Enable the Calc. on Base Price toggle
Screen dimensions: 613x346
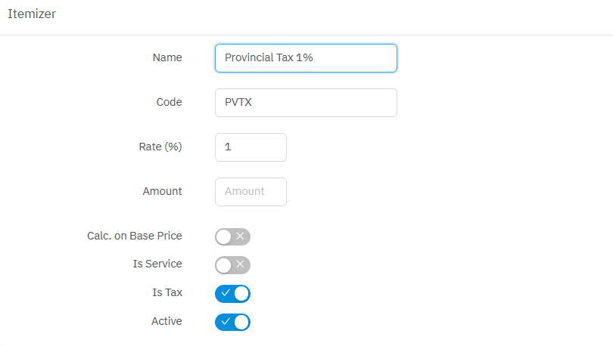pos(232,236)
